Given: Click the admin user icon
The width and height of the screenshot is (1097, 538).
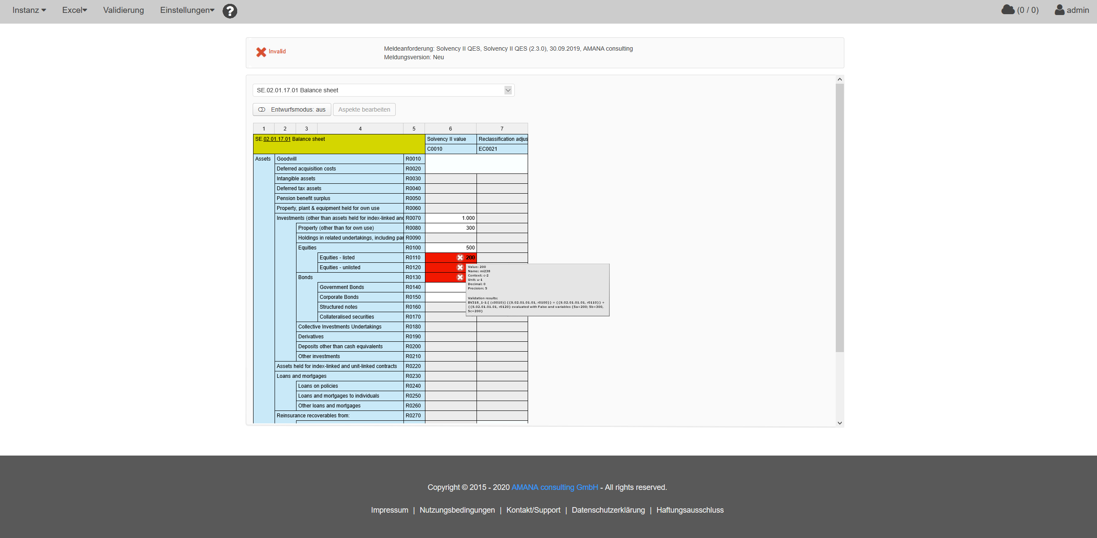Looking at the screenshot, I should pyautogui.click(x=1059, y=10).
